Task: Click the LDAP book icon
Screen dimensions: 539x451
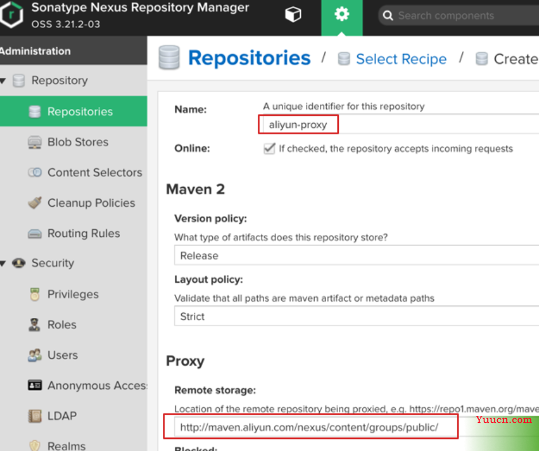Action: point(35,416)
